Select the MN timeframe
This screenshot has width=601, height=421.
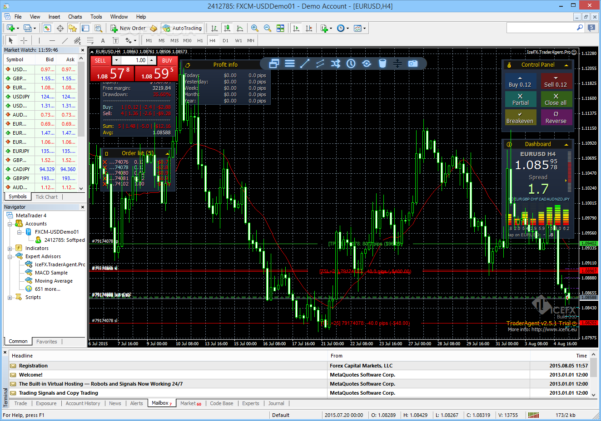point(251,40)
